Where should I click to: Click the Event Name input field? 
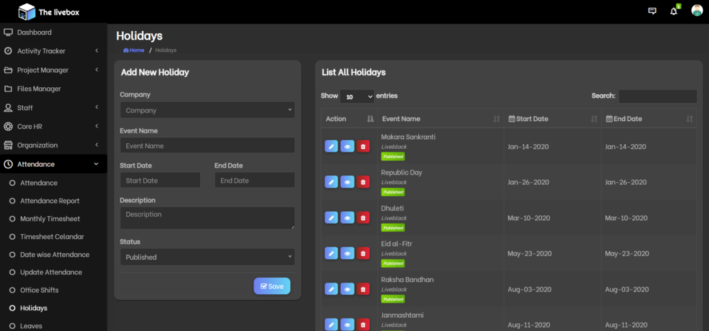pyautogui.click(x=207, y=146)
